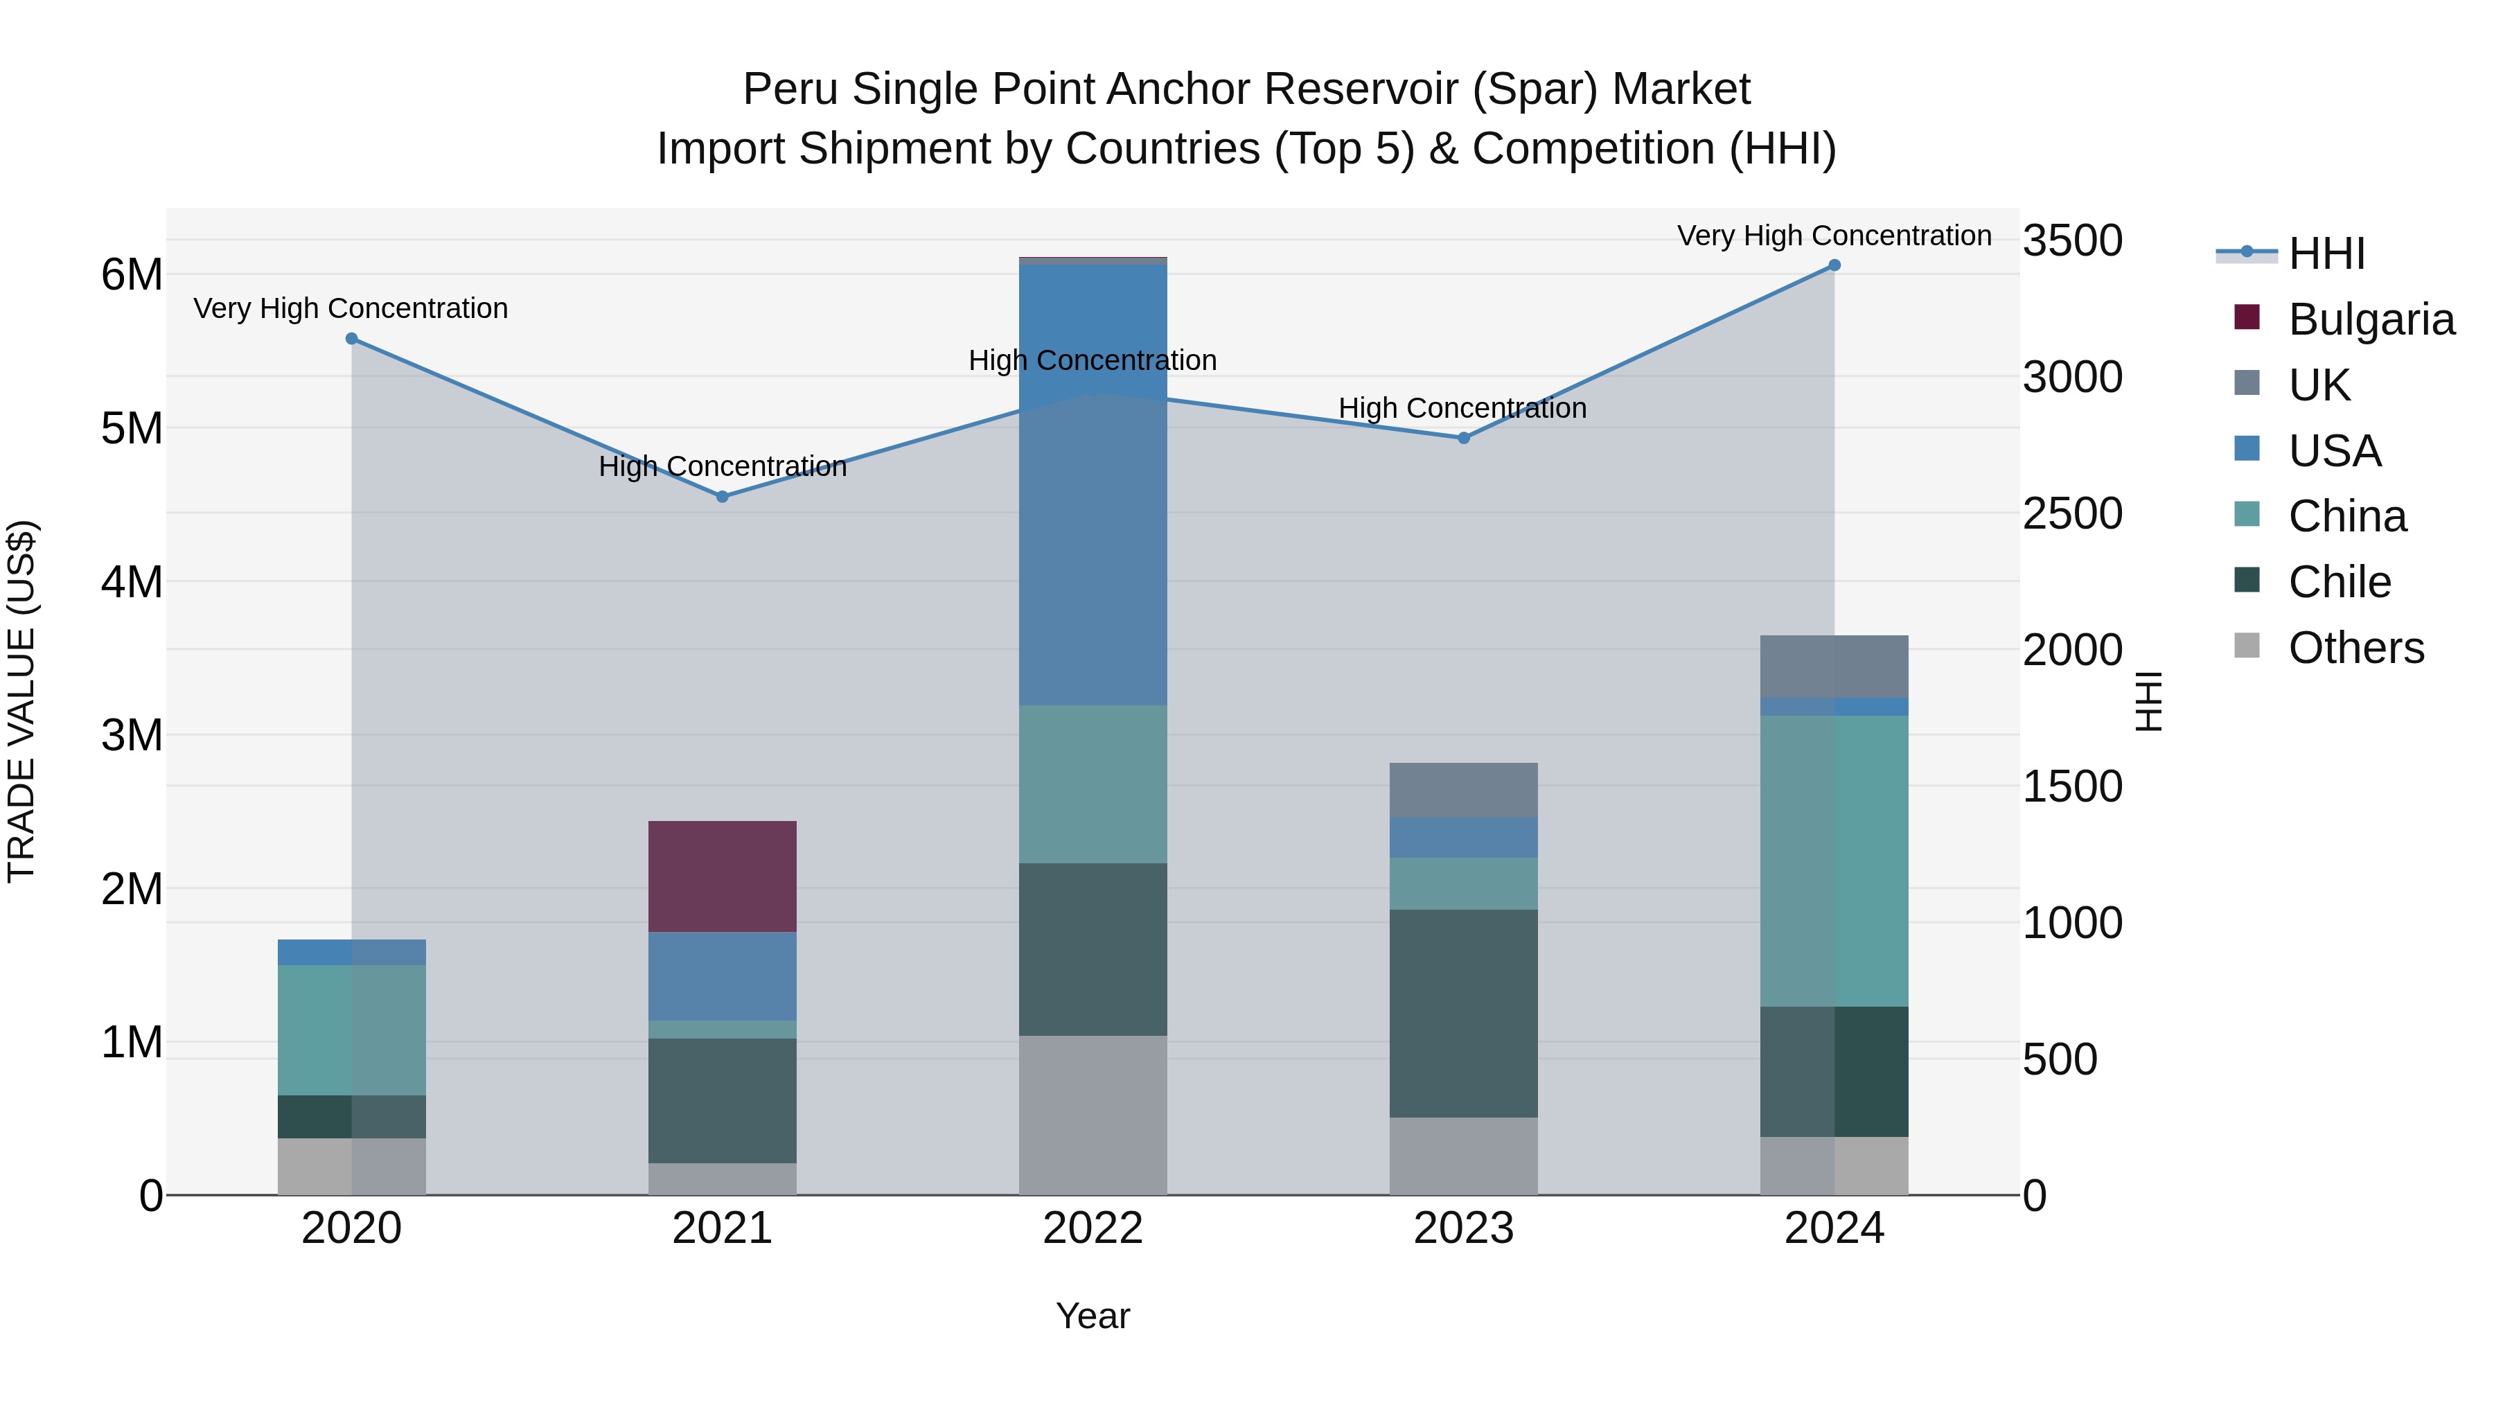Image resolution: width=2494 pixels, height=1403 pixels.
Task: Click the 2020 x-axis tick label
Action: coord(351,1228)
